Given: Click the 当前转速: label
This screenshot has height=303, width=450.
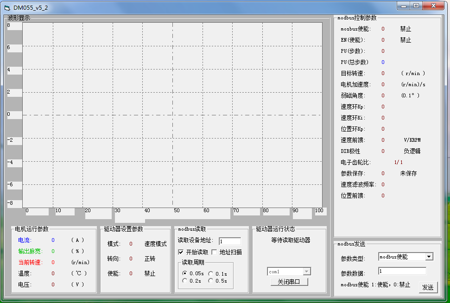Looking at the screenshot, I should 31,262.
